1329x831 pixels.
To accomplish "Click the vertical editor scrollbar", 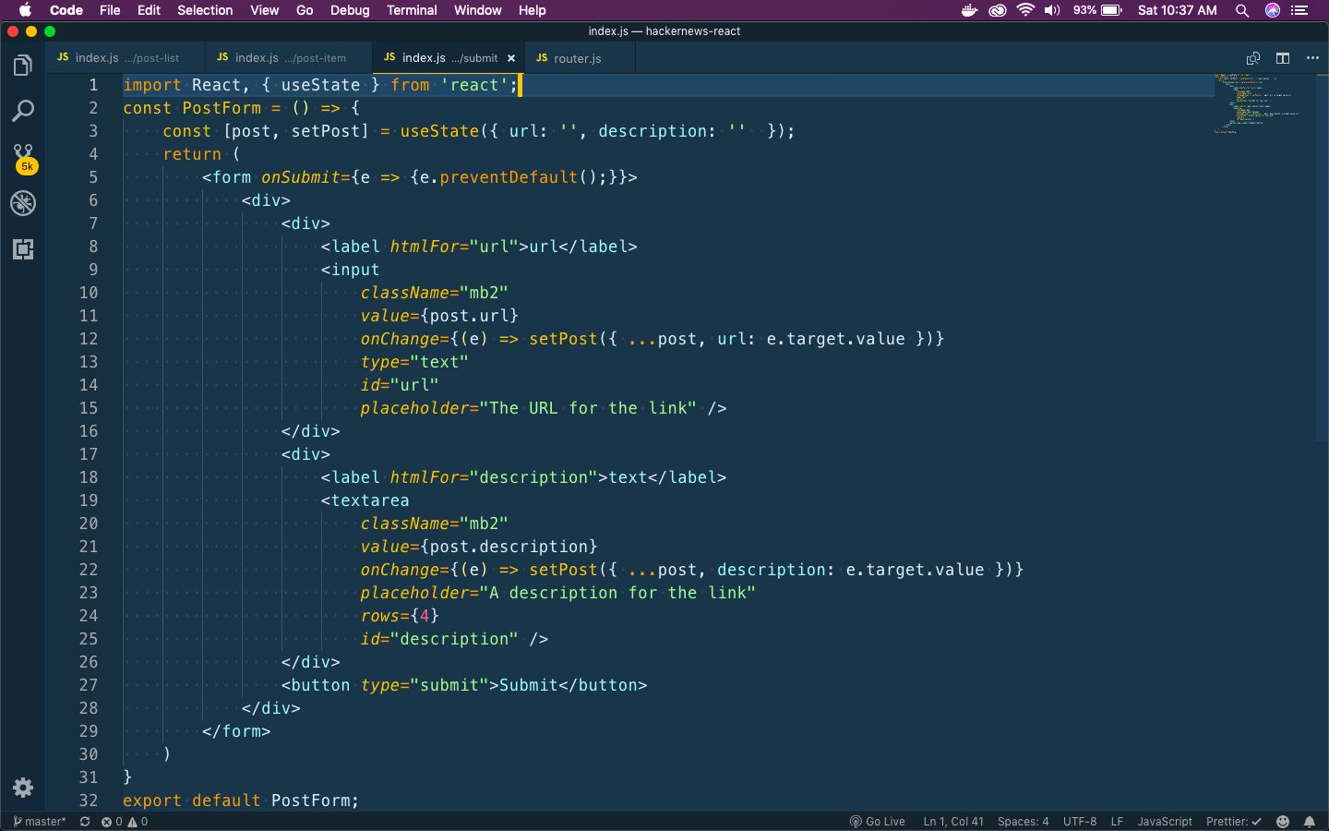I will pos(1323,257).
